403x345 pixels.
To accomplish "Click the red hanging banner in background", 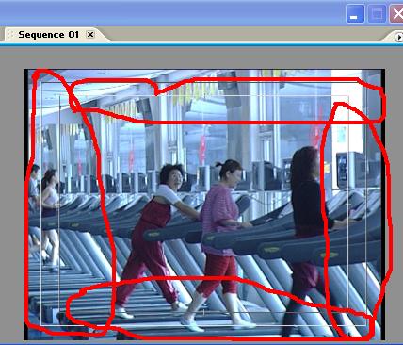I will tap(202, 149).
